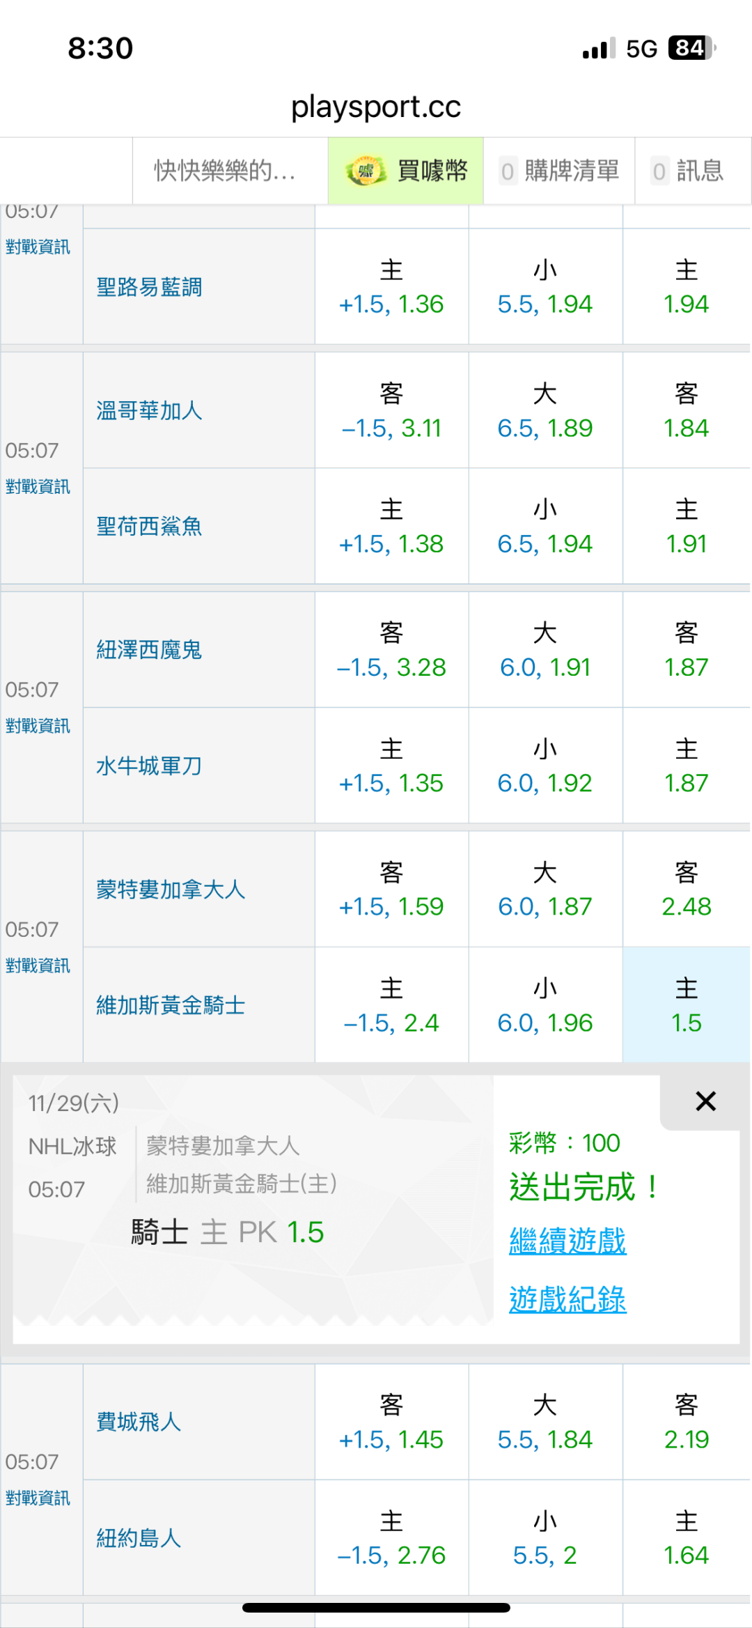This screenshot has height=1628, width=752.
Task: Click the 遊戲紀錄 link
Action: [x=567, y=1300]
